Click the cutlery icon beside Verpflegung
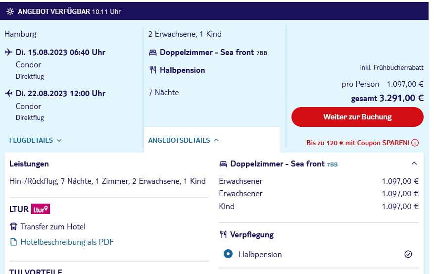Screen dimensions: 434x274 pyautogui.click(x=223, y=235)
